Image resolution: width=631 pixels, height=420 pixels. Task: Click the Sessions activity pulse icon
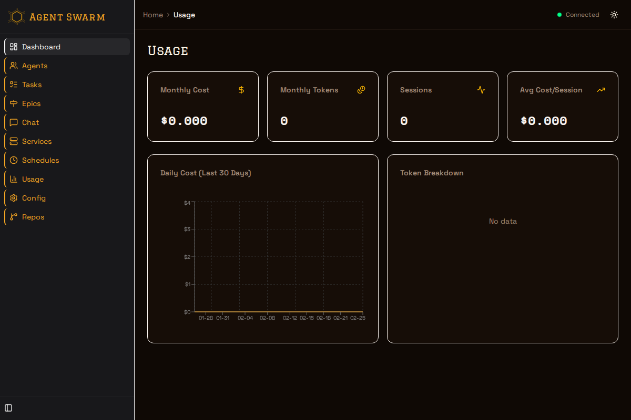(481, 90)
